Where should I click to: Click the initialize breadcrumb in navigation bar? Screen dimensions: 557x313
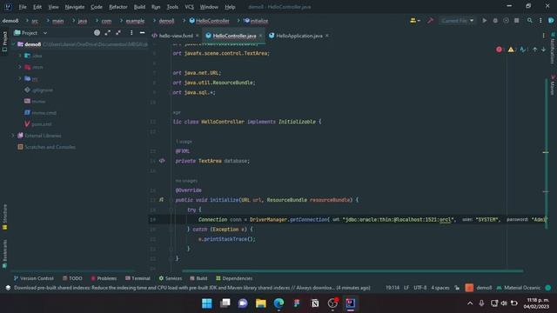click(256, 21)
